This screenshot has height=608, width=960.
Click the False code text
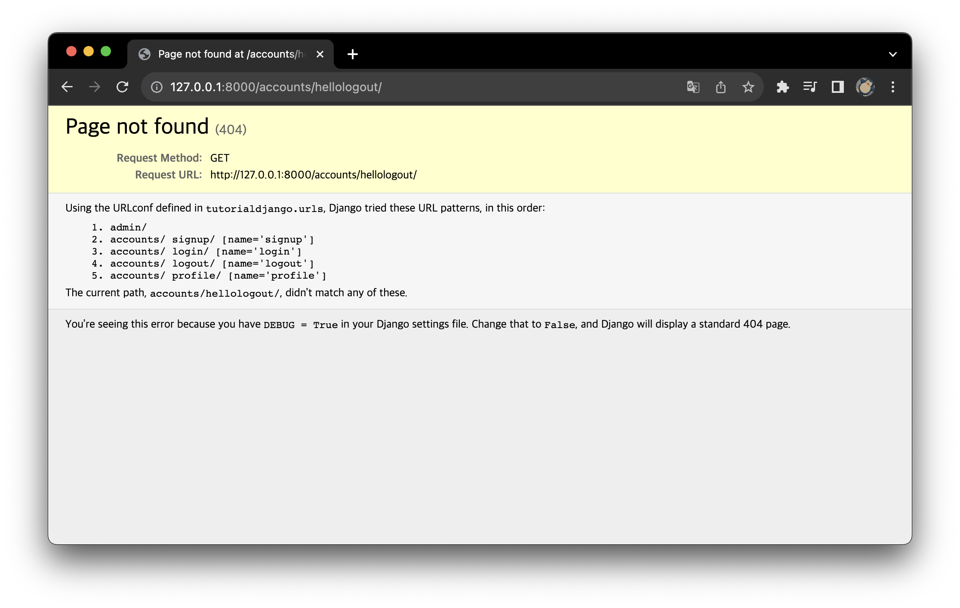[x=560, y=325]
